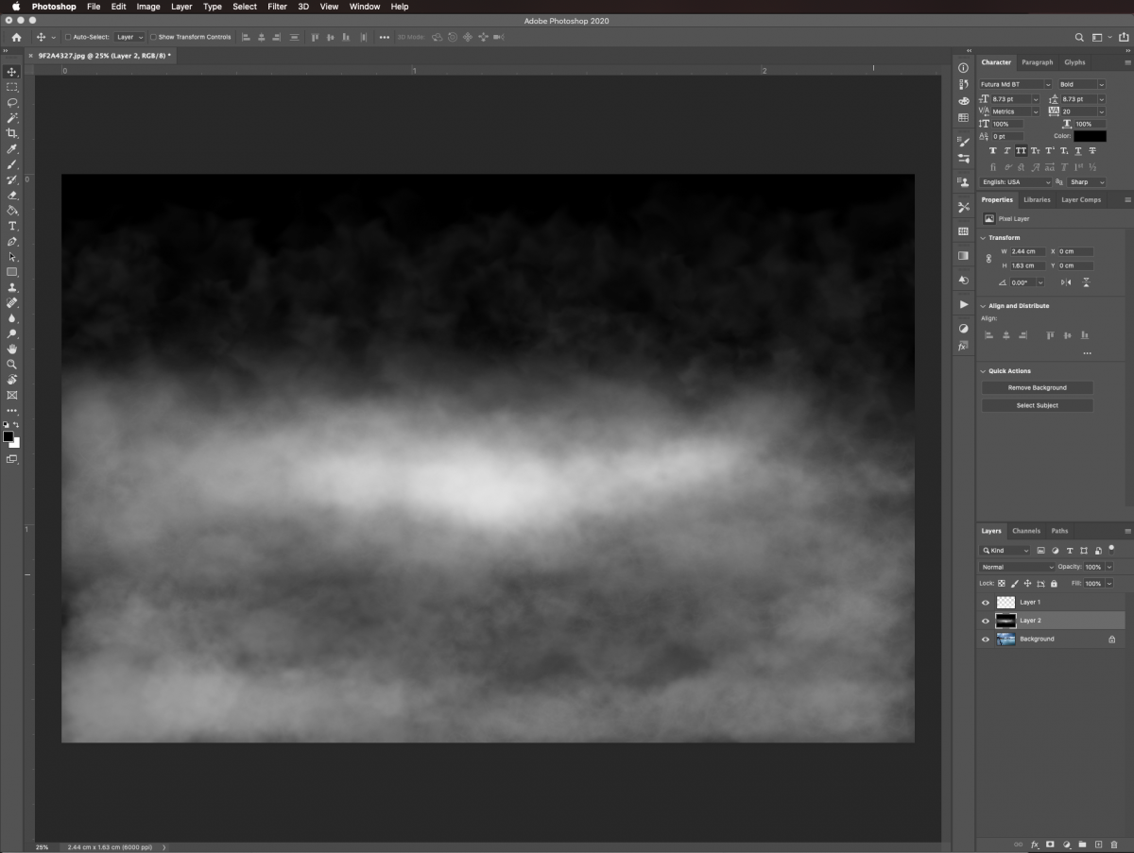Choose the Paint Bucket tool
1134x853 pixels.
coord(12,211)
